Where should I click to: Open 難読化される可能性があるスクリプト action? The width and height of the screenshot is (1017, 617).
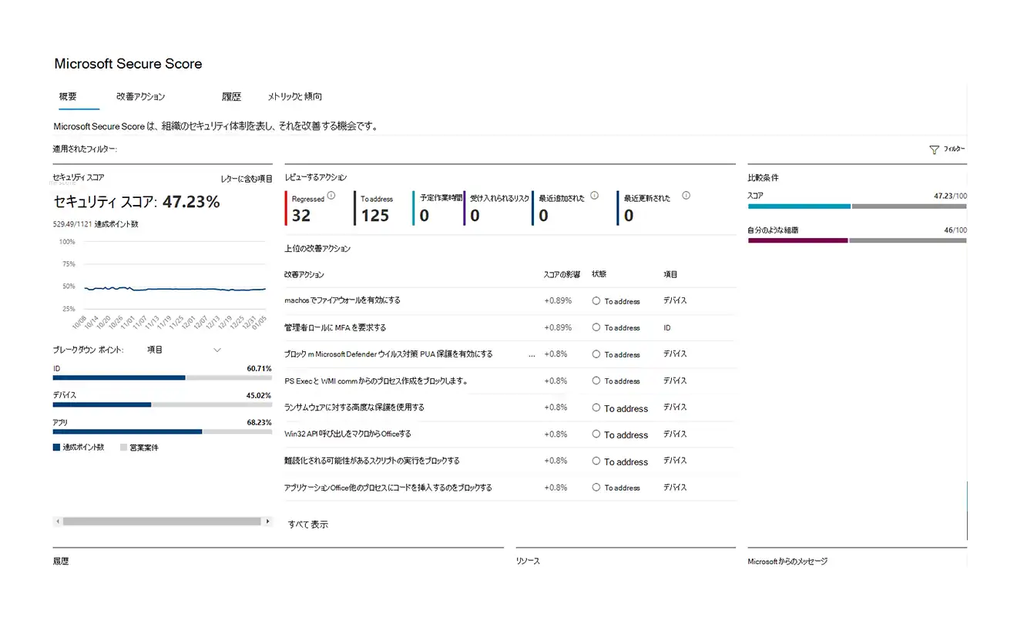coord(372,461)
